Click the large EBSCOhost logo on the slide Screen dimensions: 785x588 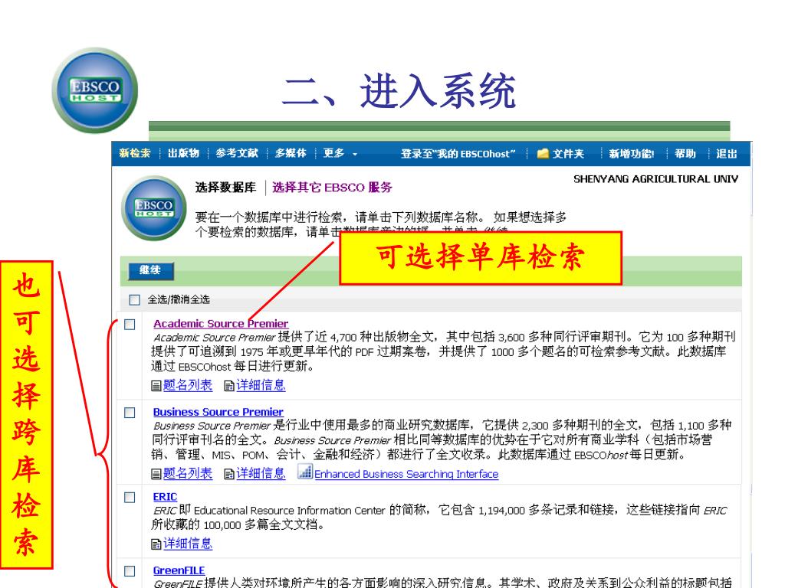[x=94, y=90]
